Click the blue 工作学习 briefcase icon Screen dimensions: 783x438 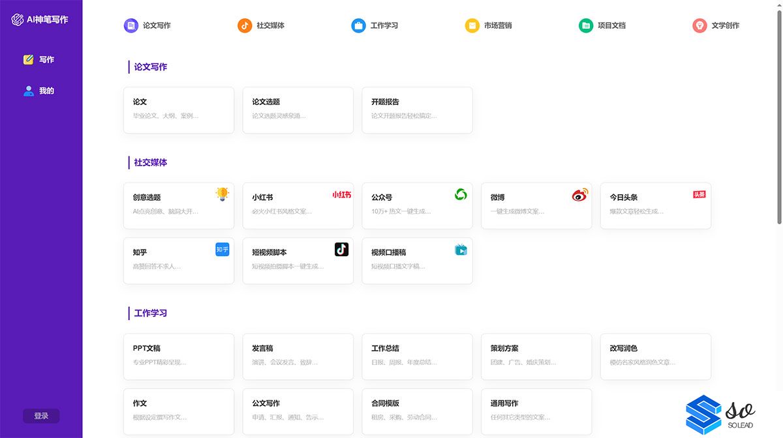[359, 25]
